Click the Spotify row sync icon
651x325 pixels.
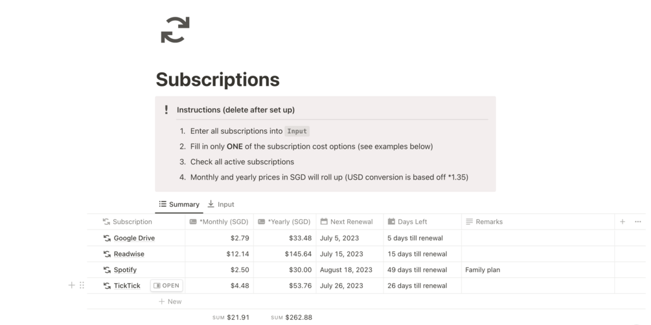coord(107,269)
